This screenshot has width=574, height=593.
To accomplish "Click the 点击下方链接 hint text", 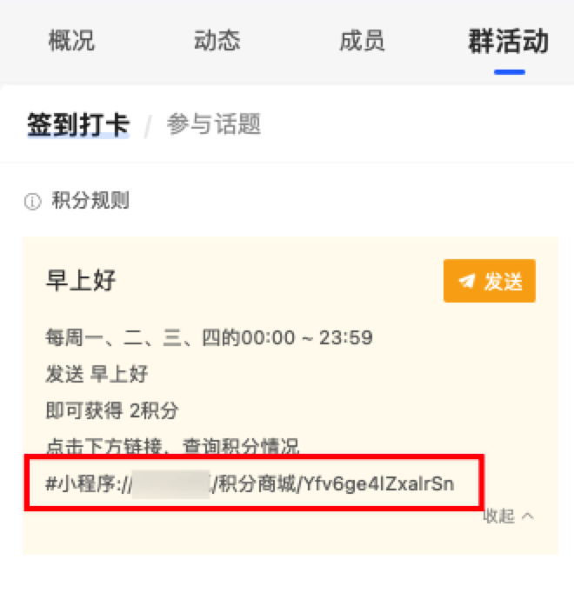I will tap(172, 446).
